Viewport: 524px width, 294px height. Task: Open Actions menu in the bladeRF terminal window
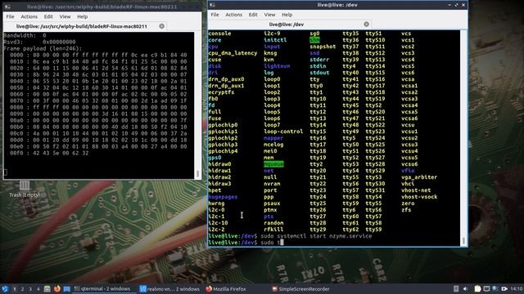tap(29, 16)
